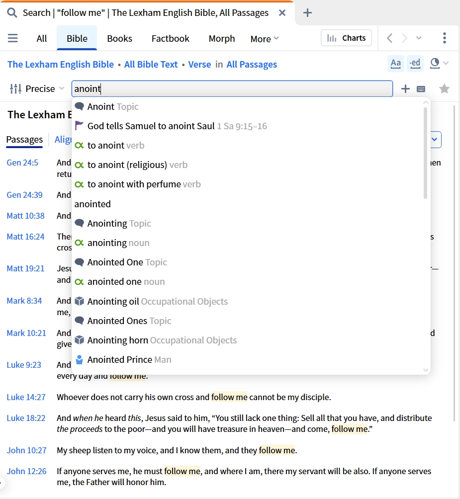Screen dimensions: 460x499
Task: Switch to the Books search tab
Action: pyautogui.click(x=120, y=38)
